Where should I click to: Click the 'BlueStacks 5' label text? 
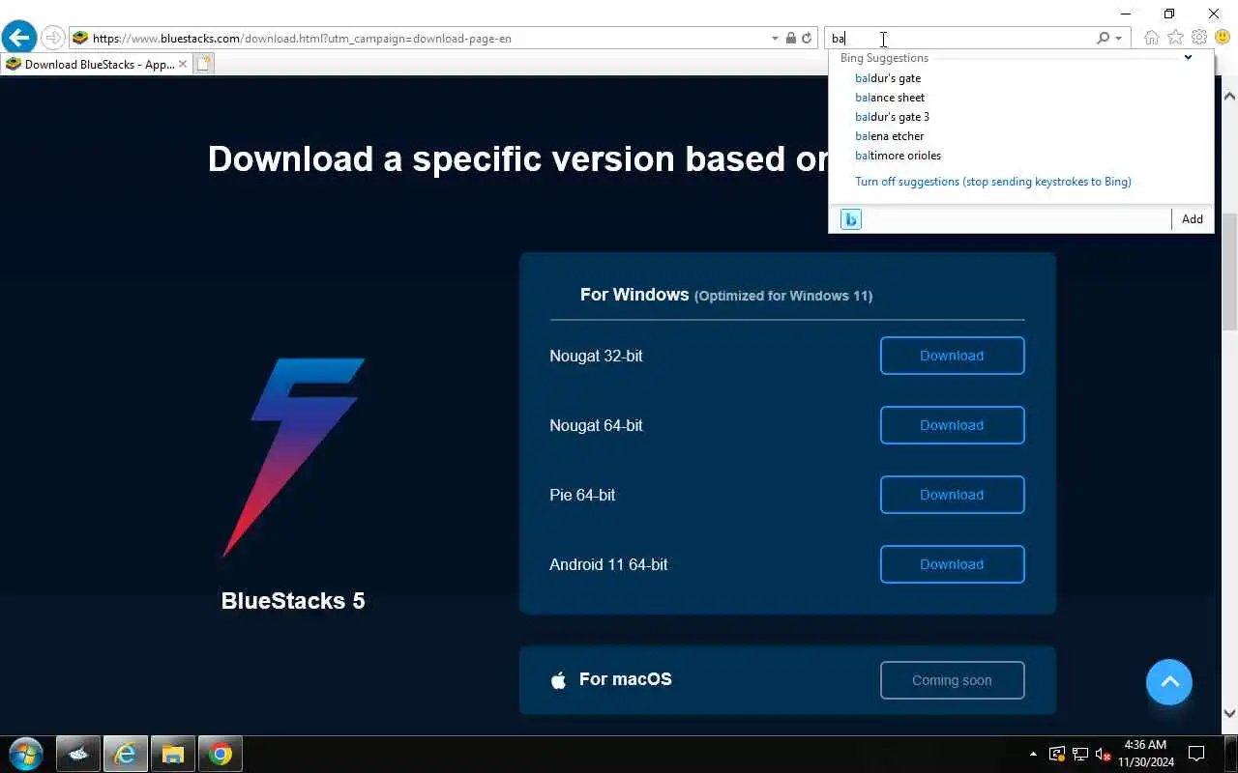click(x=293, y=600)
